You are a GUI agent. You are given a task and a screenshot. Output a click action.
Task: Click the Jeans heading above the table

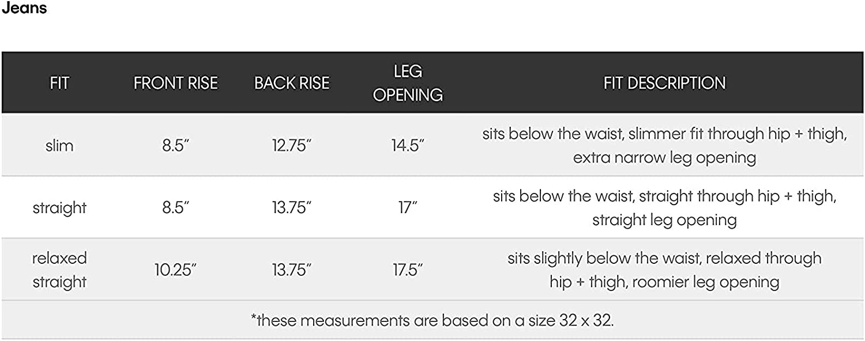[x=24, y=9]
